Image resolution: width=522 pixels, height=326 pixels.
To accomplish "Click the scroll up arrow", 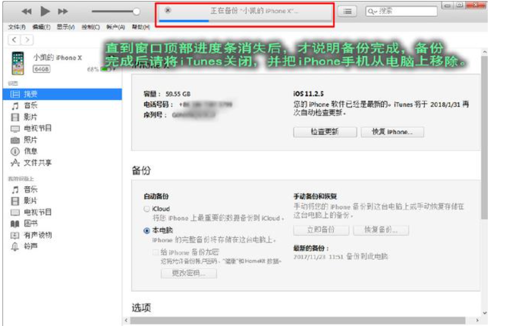I will coord(485,52).
